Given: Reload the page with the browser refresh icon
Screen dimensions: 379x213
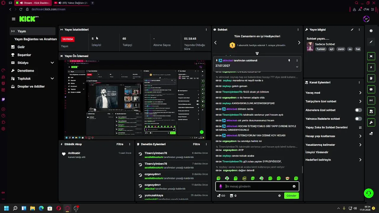Looking at the screenshot, I should pyautogui.click(x=21, y=9).
